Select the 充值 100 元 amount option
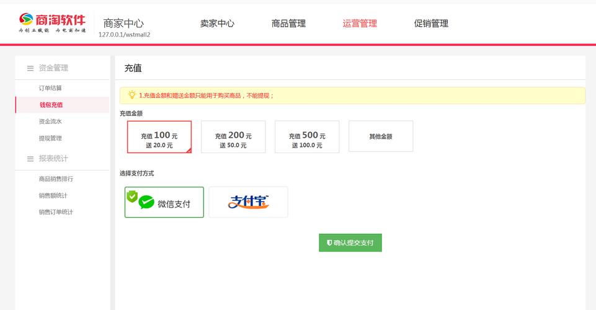This screenshot has width=596, height=310. click(159, 137)
